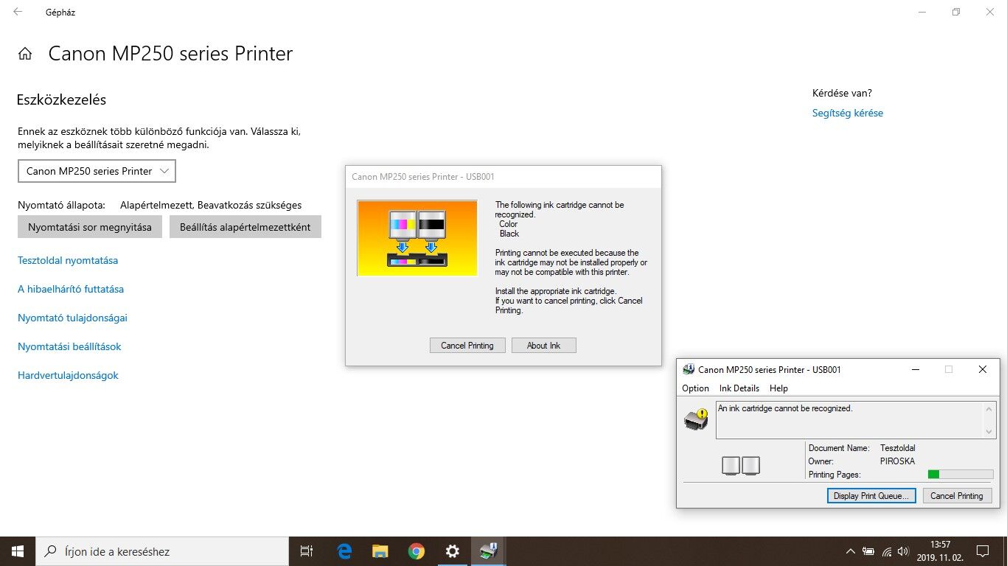The image size is (1007, 566).
Task: Click the ink tank level icons
Action: pyautogui.click(x=741, y=465)
